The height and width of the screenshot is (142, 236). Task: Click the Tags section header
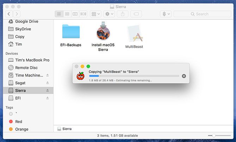9,107
